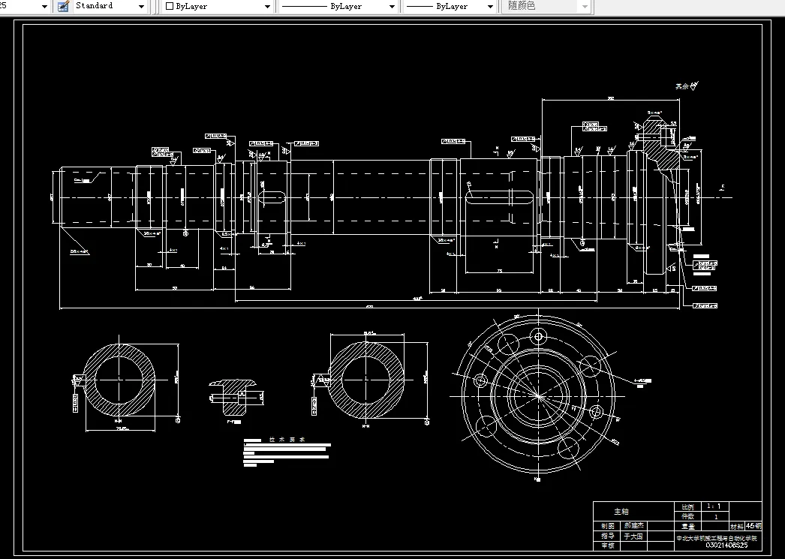Image resolution: width=785 pixels, height=559 pixels.
Task: Select the advisor name 于大国
Action: 633,536
